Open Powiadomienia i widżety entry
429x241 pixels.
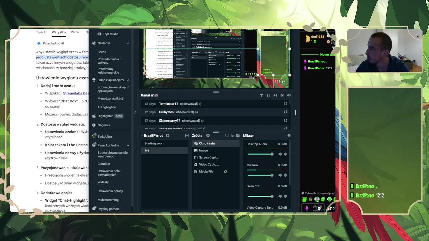click(109, 61)
